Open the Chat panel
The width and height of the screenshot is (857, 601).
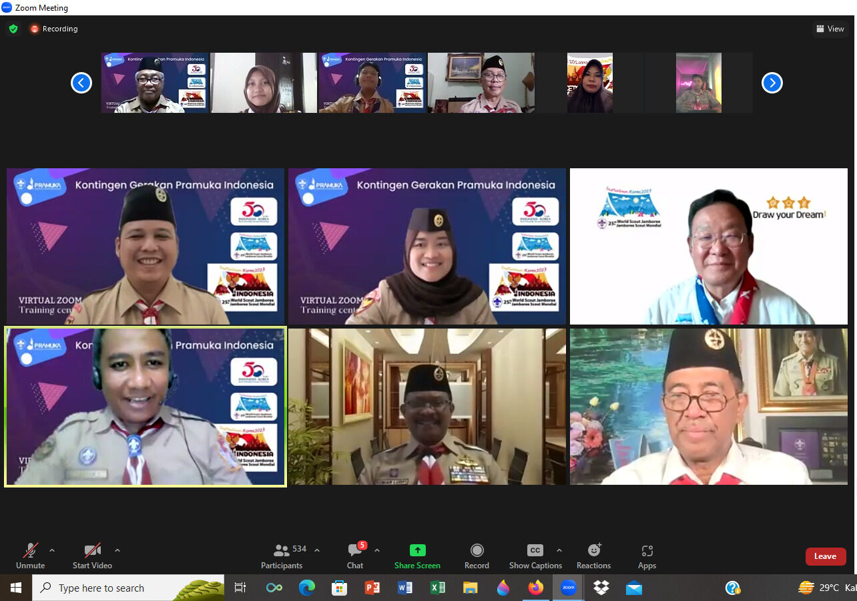point(355,556)
